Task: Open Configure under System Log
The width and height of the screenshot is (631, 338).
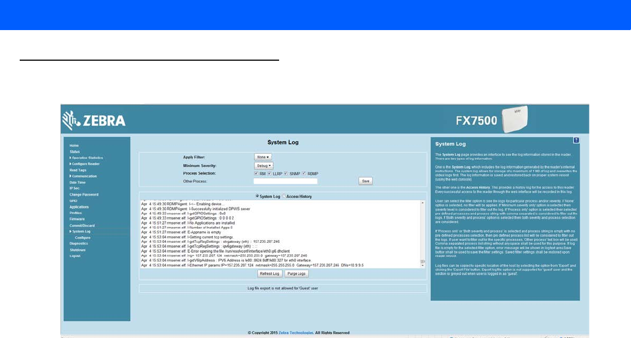Action: 83,237
